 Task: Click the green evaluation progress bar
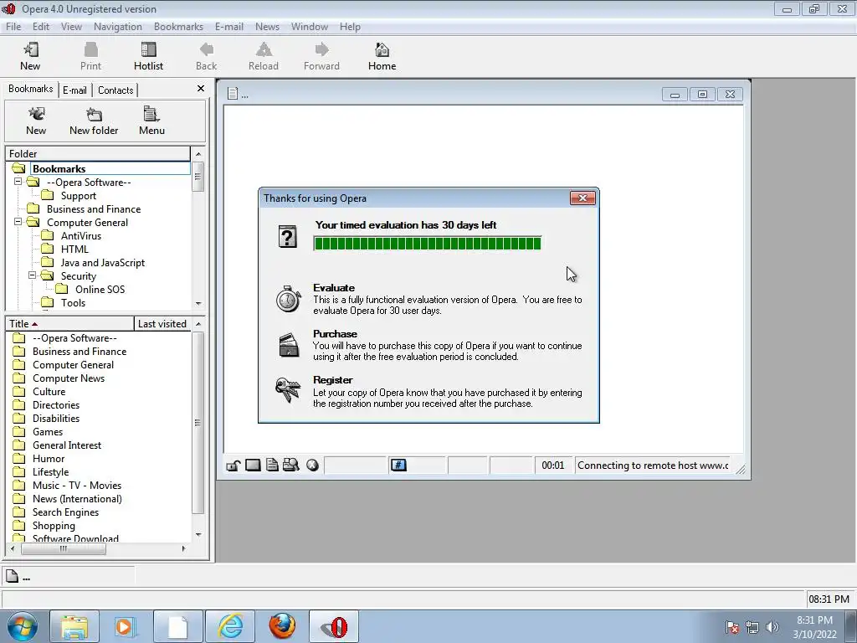[x=428, y=244]
